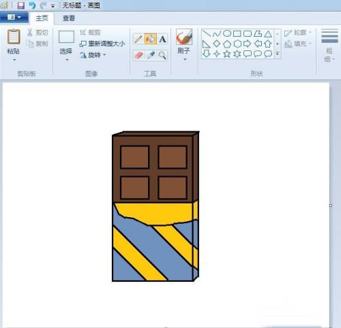Click the canvas right-edge resize handle
This screenshot has width=341, height=328.
coord(331,206)
